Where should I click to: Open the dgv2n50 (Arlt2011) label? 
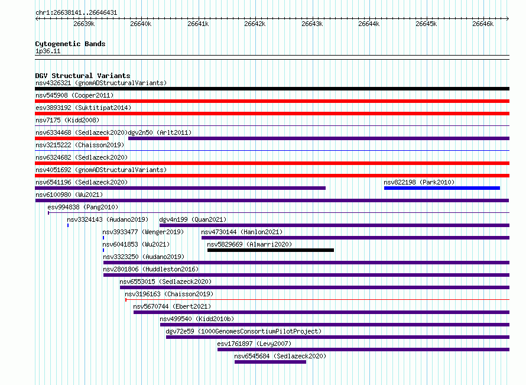pos(160,132)
